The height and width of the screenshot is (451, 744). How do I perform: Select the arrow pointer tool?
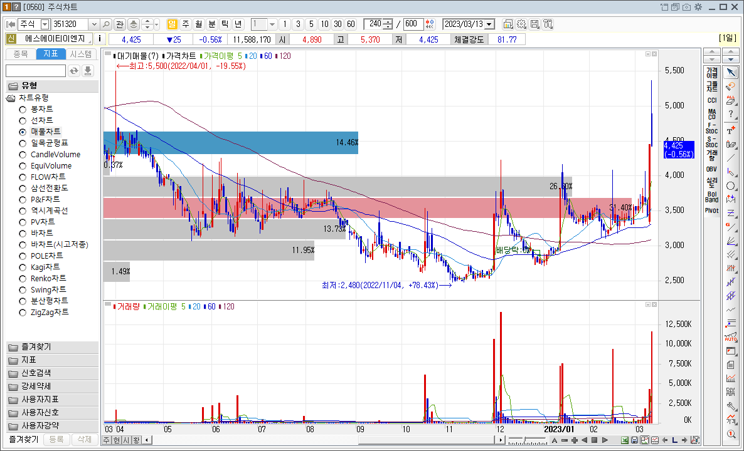click(x=731, y=73)
